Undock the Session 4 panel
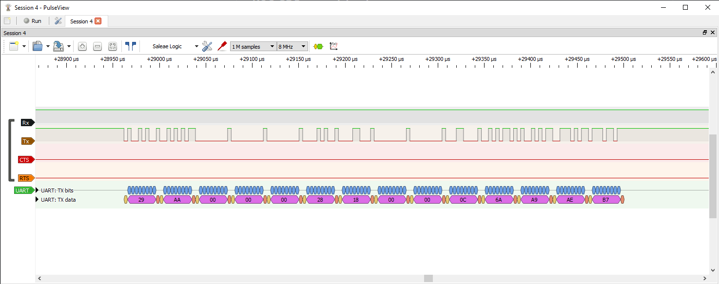 tap(705, 33)
